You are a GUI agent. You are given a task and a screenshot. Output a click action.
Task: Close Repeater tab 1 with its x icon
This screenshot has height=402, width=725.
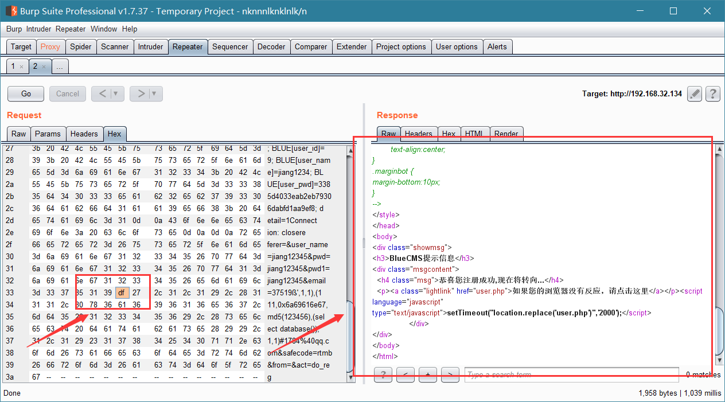pyautogui.click(x=21, y=67)
